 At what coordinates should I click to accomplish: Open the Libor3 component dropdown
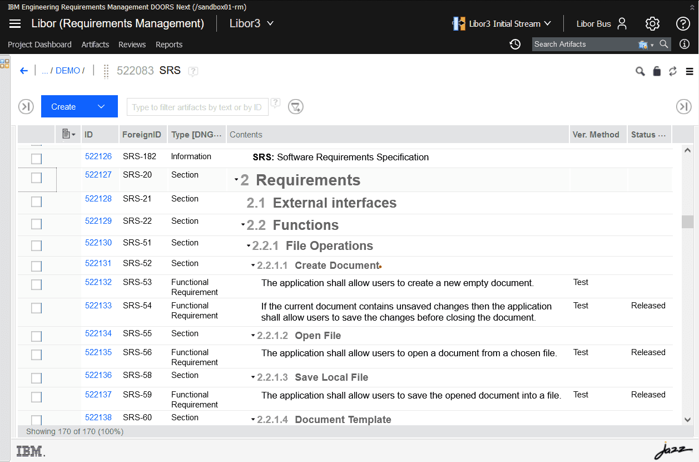251,23
